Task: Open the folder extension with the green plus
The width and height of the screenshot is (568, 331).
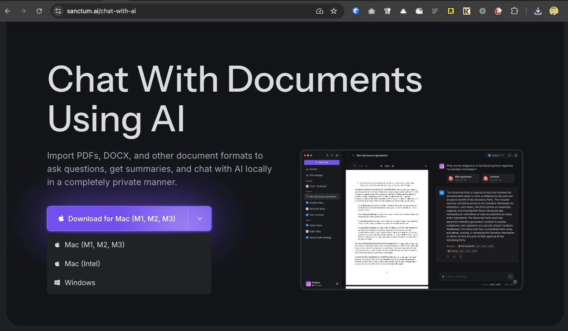Action: coord(419,11)
